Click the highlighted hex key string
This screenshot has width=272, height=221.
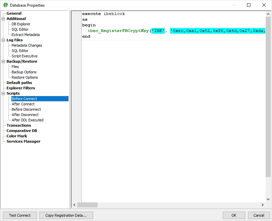[217, 31]
